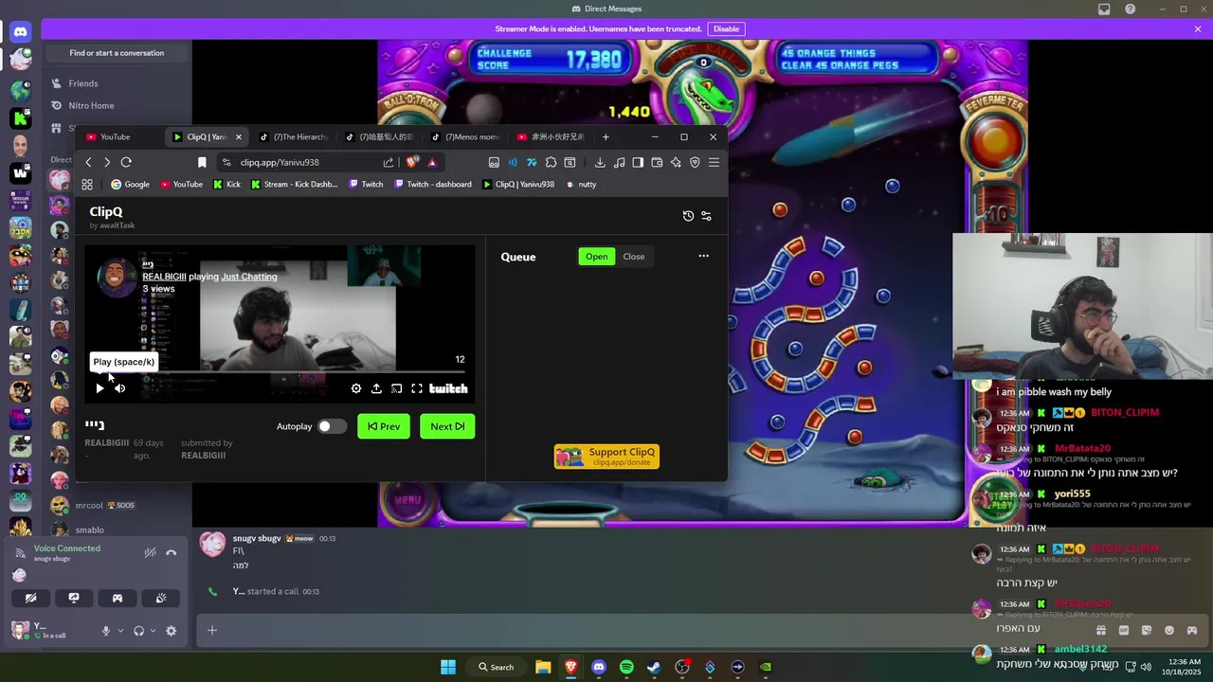The width and height of the screenshot is (1213, 682).
Task: Click the Find or start a conversation box
Action: click(117, 53)
